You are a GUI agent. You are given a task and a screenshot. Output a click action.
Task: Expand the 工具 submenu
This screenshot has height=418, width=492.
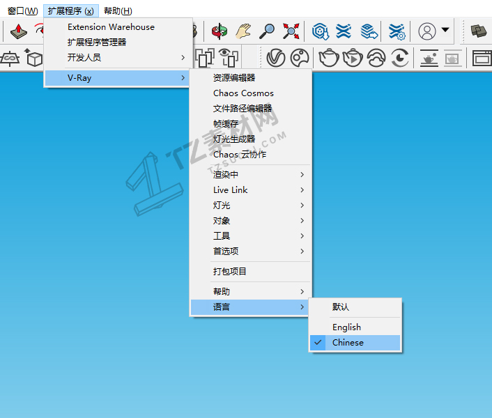click(250, 235)
